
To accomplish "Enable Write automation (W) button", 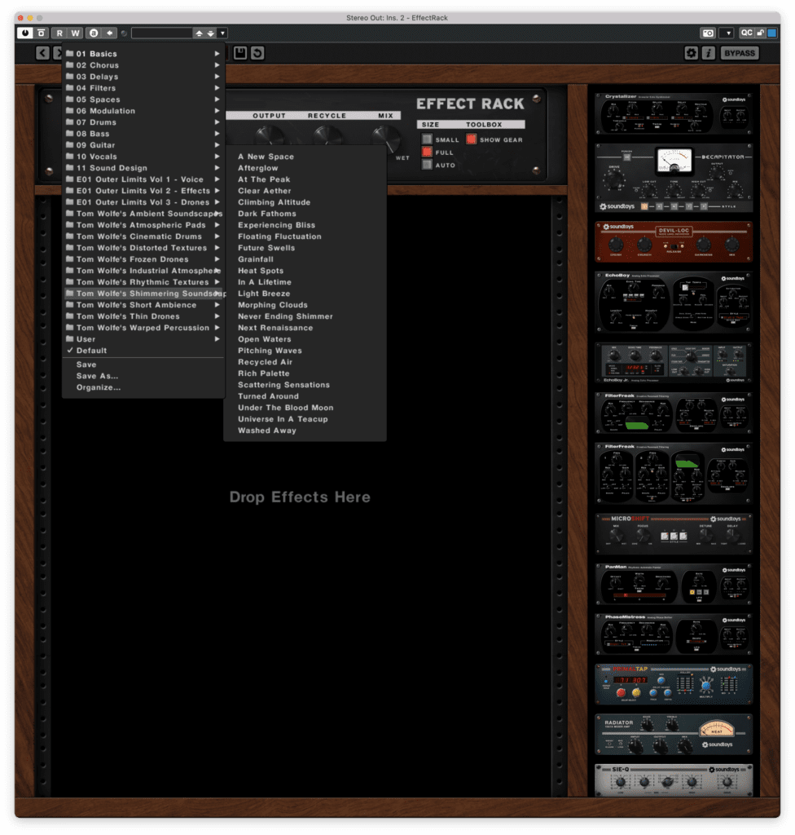I will 76,33.
